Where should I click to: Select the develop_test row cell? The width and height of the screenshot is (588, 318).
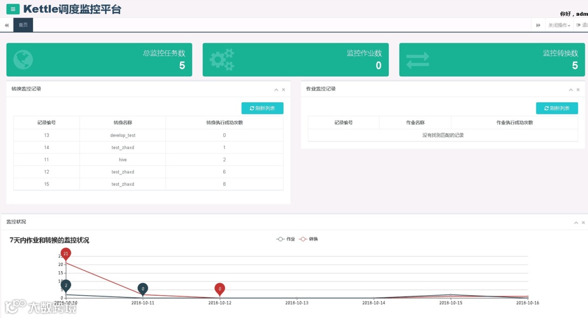122,135
